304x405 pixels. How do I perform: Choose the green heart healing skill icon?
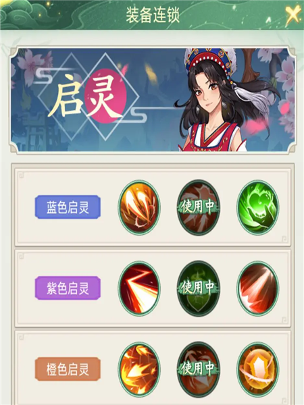(258, 207)
